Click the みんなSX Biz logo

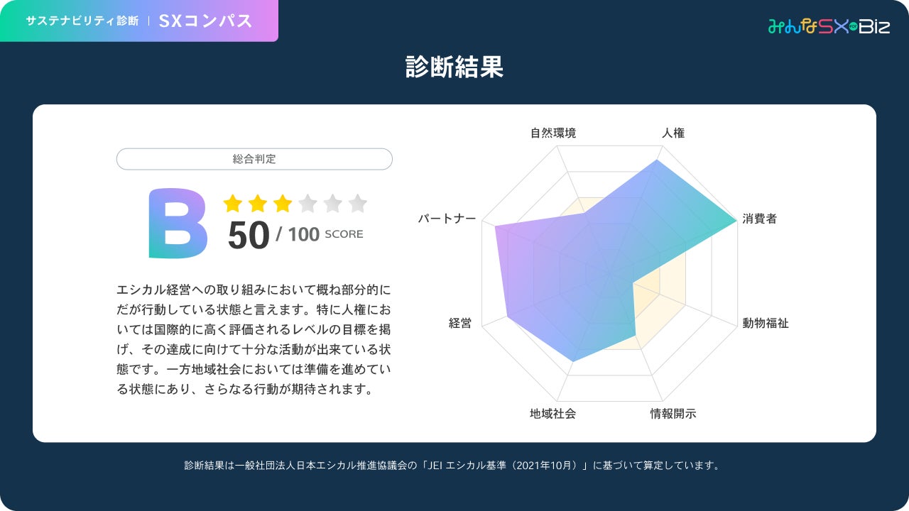pos(829,26)
